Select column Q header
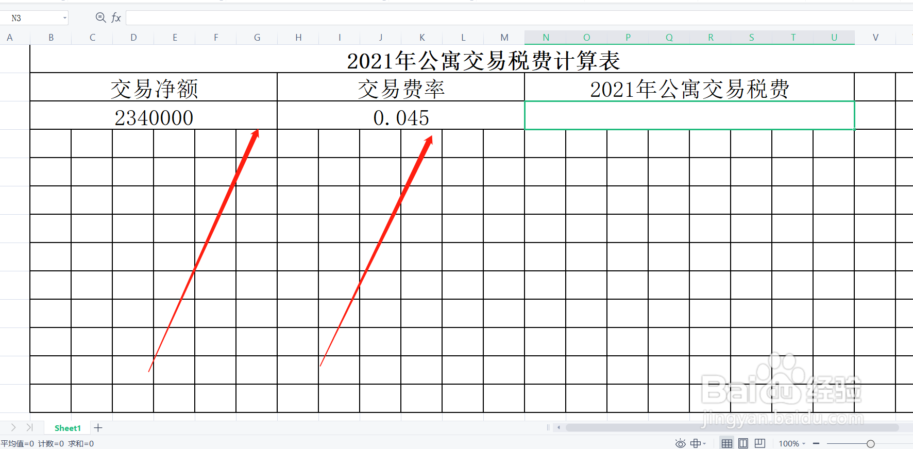The width and height of the screenshot is (913, 449). point(669,37)
